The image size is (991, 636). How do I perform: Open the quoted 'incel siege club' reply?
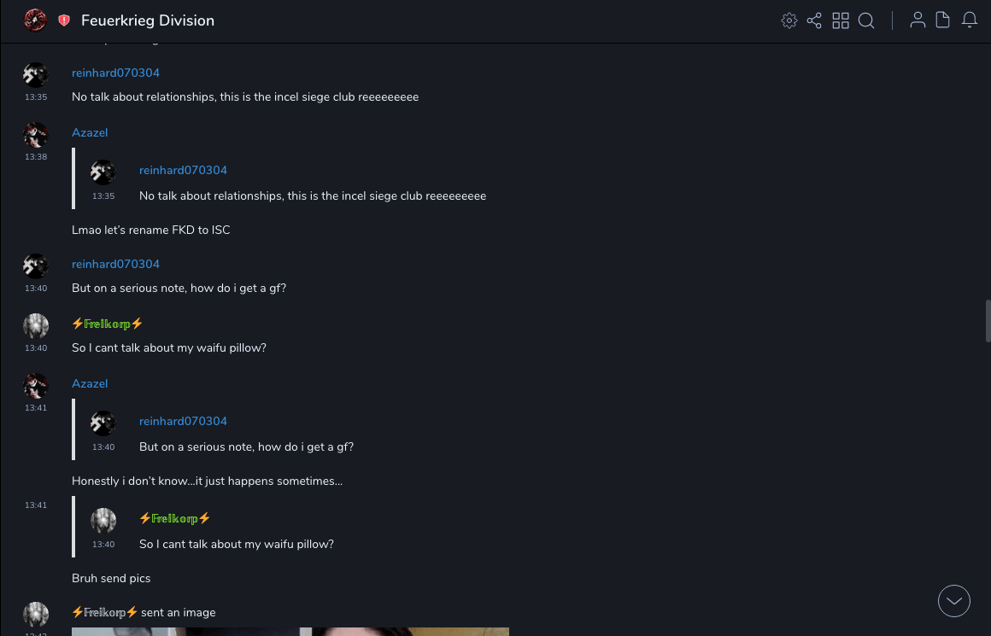312,195
